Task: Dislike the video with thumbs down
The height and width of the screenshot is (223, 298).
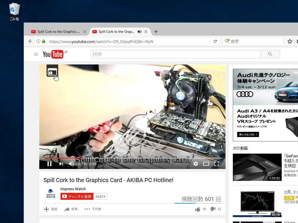Action: 213,209
